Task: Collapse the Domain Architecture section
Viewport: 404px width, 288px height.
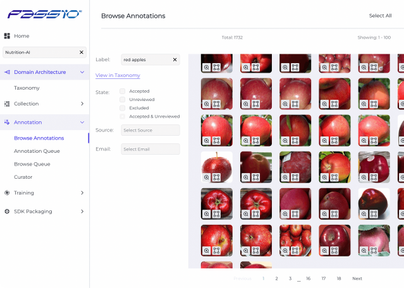Action: tap(82, 72)
